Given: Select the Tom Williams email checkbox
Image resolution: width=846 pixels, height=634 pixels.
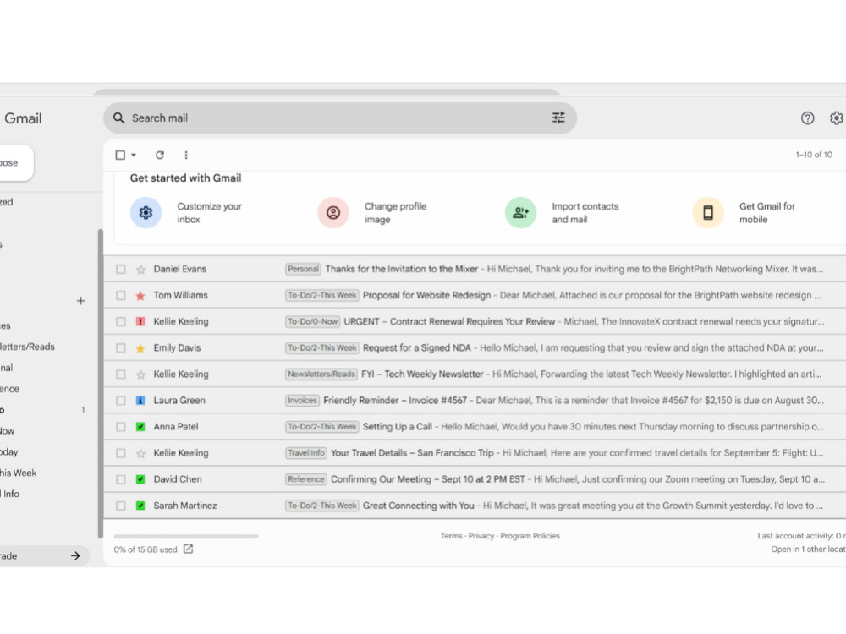Looking at the screenshot, I should [x=121, y=295].
